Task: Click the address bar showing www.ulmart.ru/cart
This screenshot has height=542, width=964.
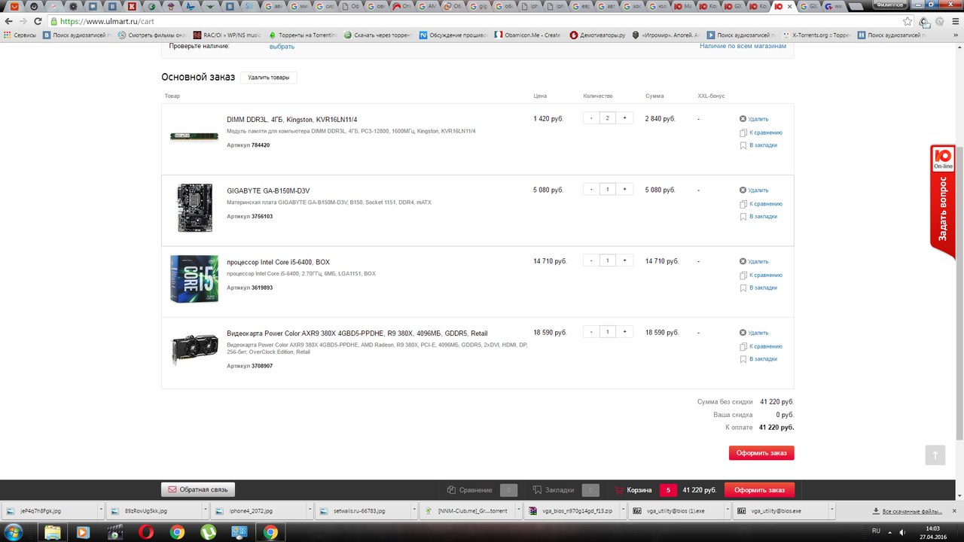Action: point(482,22)
